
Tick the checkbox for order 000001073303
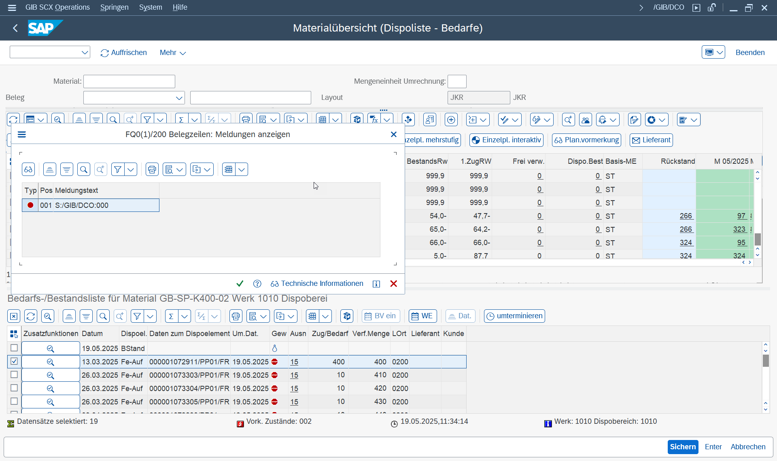coord(14,374)
